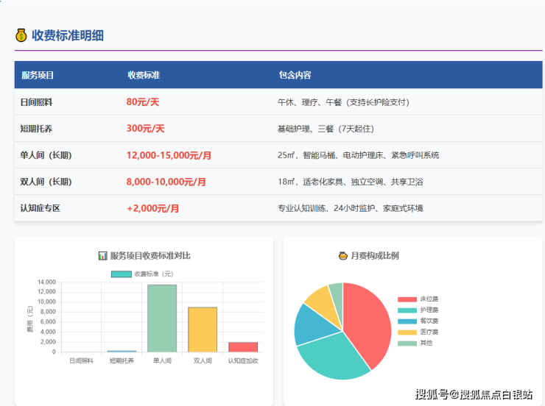Click the 包含内容 column header
Viewport: 545px width, 406px height.
[x=295, y=75]
